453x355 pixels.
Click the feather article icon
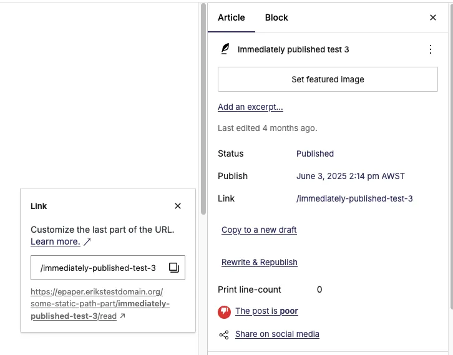(225, 49)
